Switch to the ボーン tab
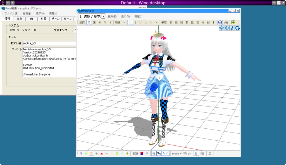 [56, 19]
